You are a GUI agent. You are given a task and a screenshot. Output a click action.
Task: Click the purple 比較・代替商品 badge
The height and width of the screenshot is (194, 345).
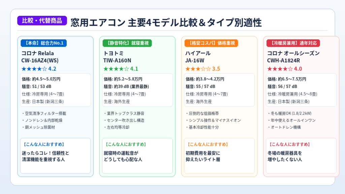click(x=42, y=21)
